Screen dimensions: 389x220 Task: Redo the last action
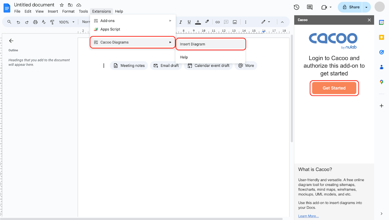pos(27,22)
